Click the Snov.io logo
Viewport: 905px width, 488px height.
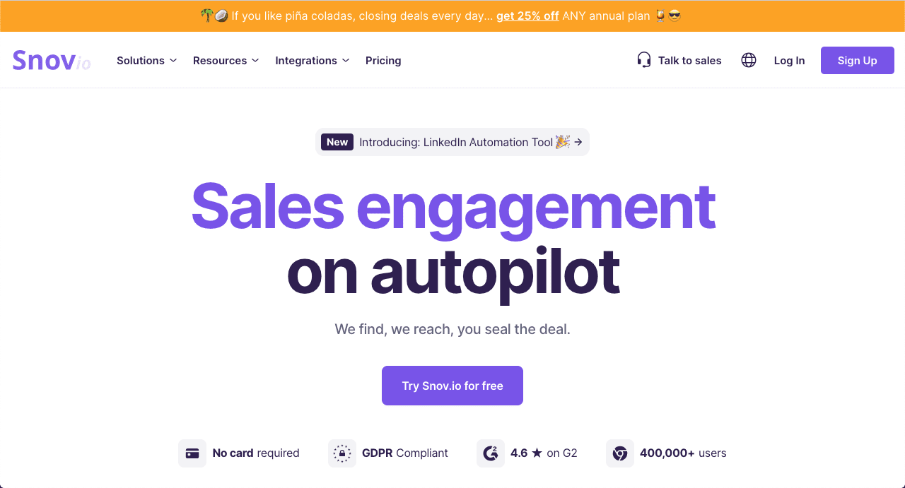52,61
